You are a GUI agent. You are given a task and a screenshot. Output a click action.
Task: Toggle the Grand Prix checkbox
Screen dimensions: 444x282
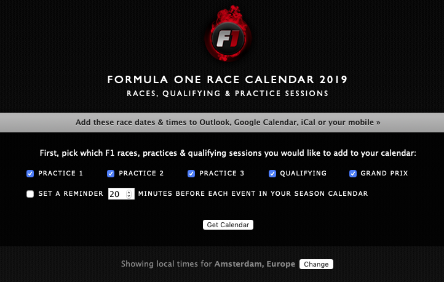click(353, 174)
